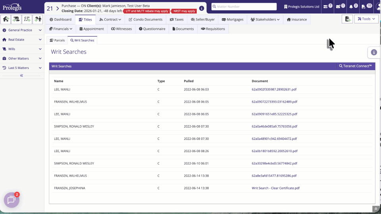Click the add real estate matter icon
The height and width of the screenshot is (214, 381).
point(6,19)
